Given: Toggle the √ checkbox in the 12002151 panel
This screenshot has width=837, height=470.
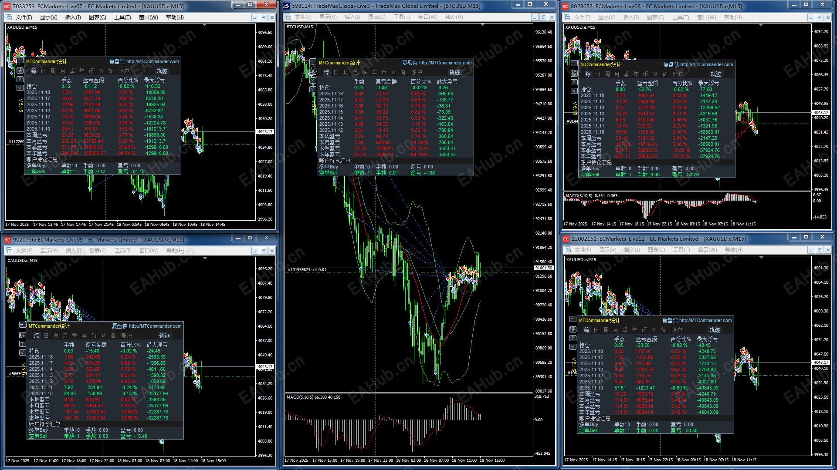Looking at the screenshot, I should pos(573,347).
